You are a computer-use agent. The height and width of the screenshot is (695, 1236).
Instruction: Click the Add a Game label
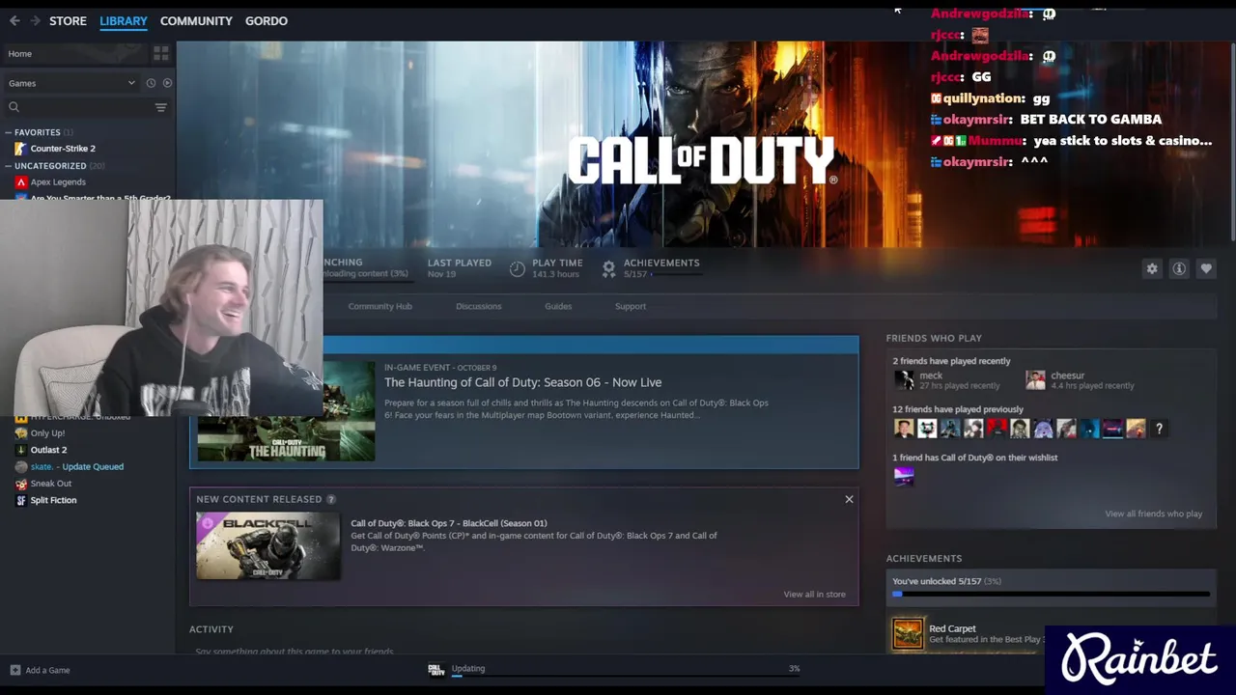[47, 670]
